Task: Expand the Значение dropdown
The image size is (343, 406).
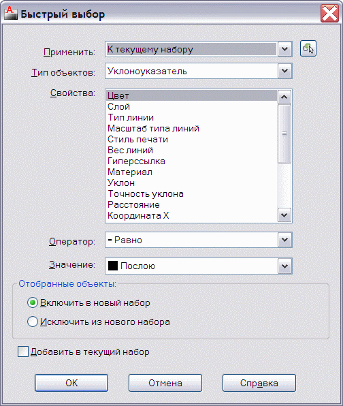Action: coord(284,266)
